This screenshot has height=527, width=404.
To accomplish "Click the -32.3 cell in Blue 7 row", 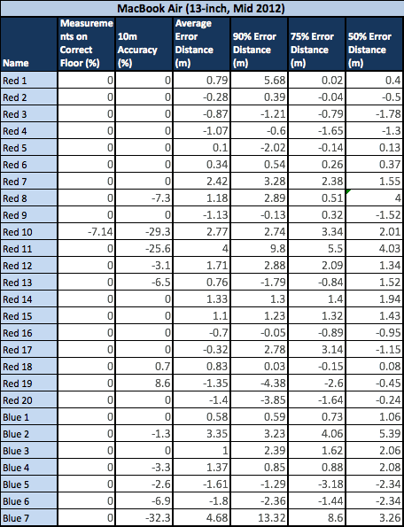I will 144,517.
